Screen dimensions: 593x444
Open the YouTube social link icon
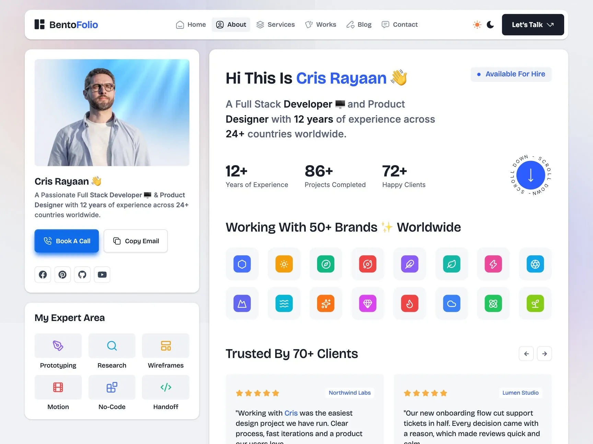[102, 274]
